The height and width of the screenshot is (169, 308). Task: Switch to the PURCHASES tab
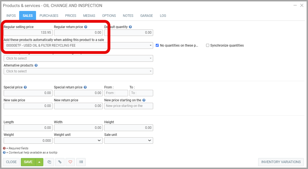[x=49, y=16]
